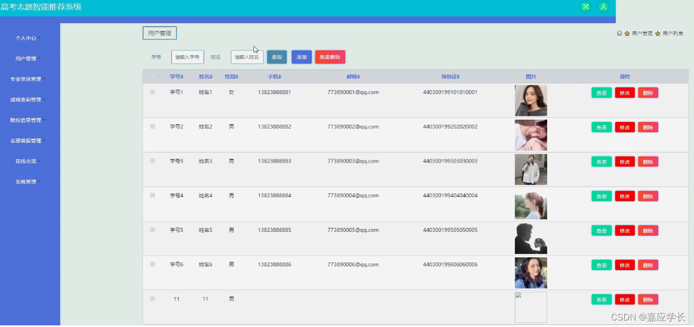694x327 pixels.
Task: Sort table by 手机 column arrows
Action: [280, 77]
